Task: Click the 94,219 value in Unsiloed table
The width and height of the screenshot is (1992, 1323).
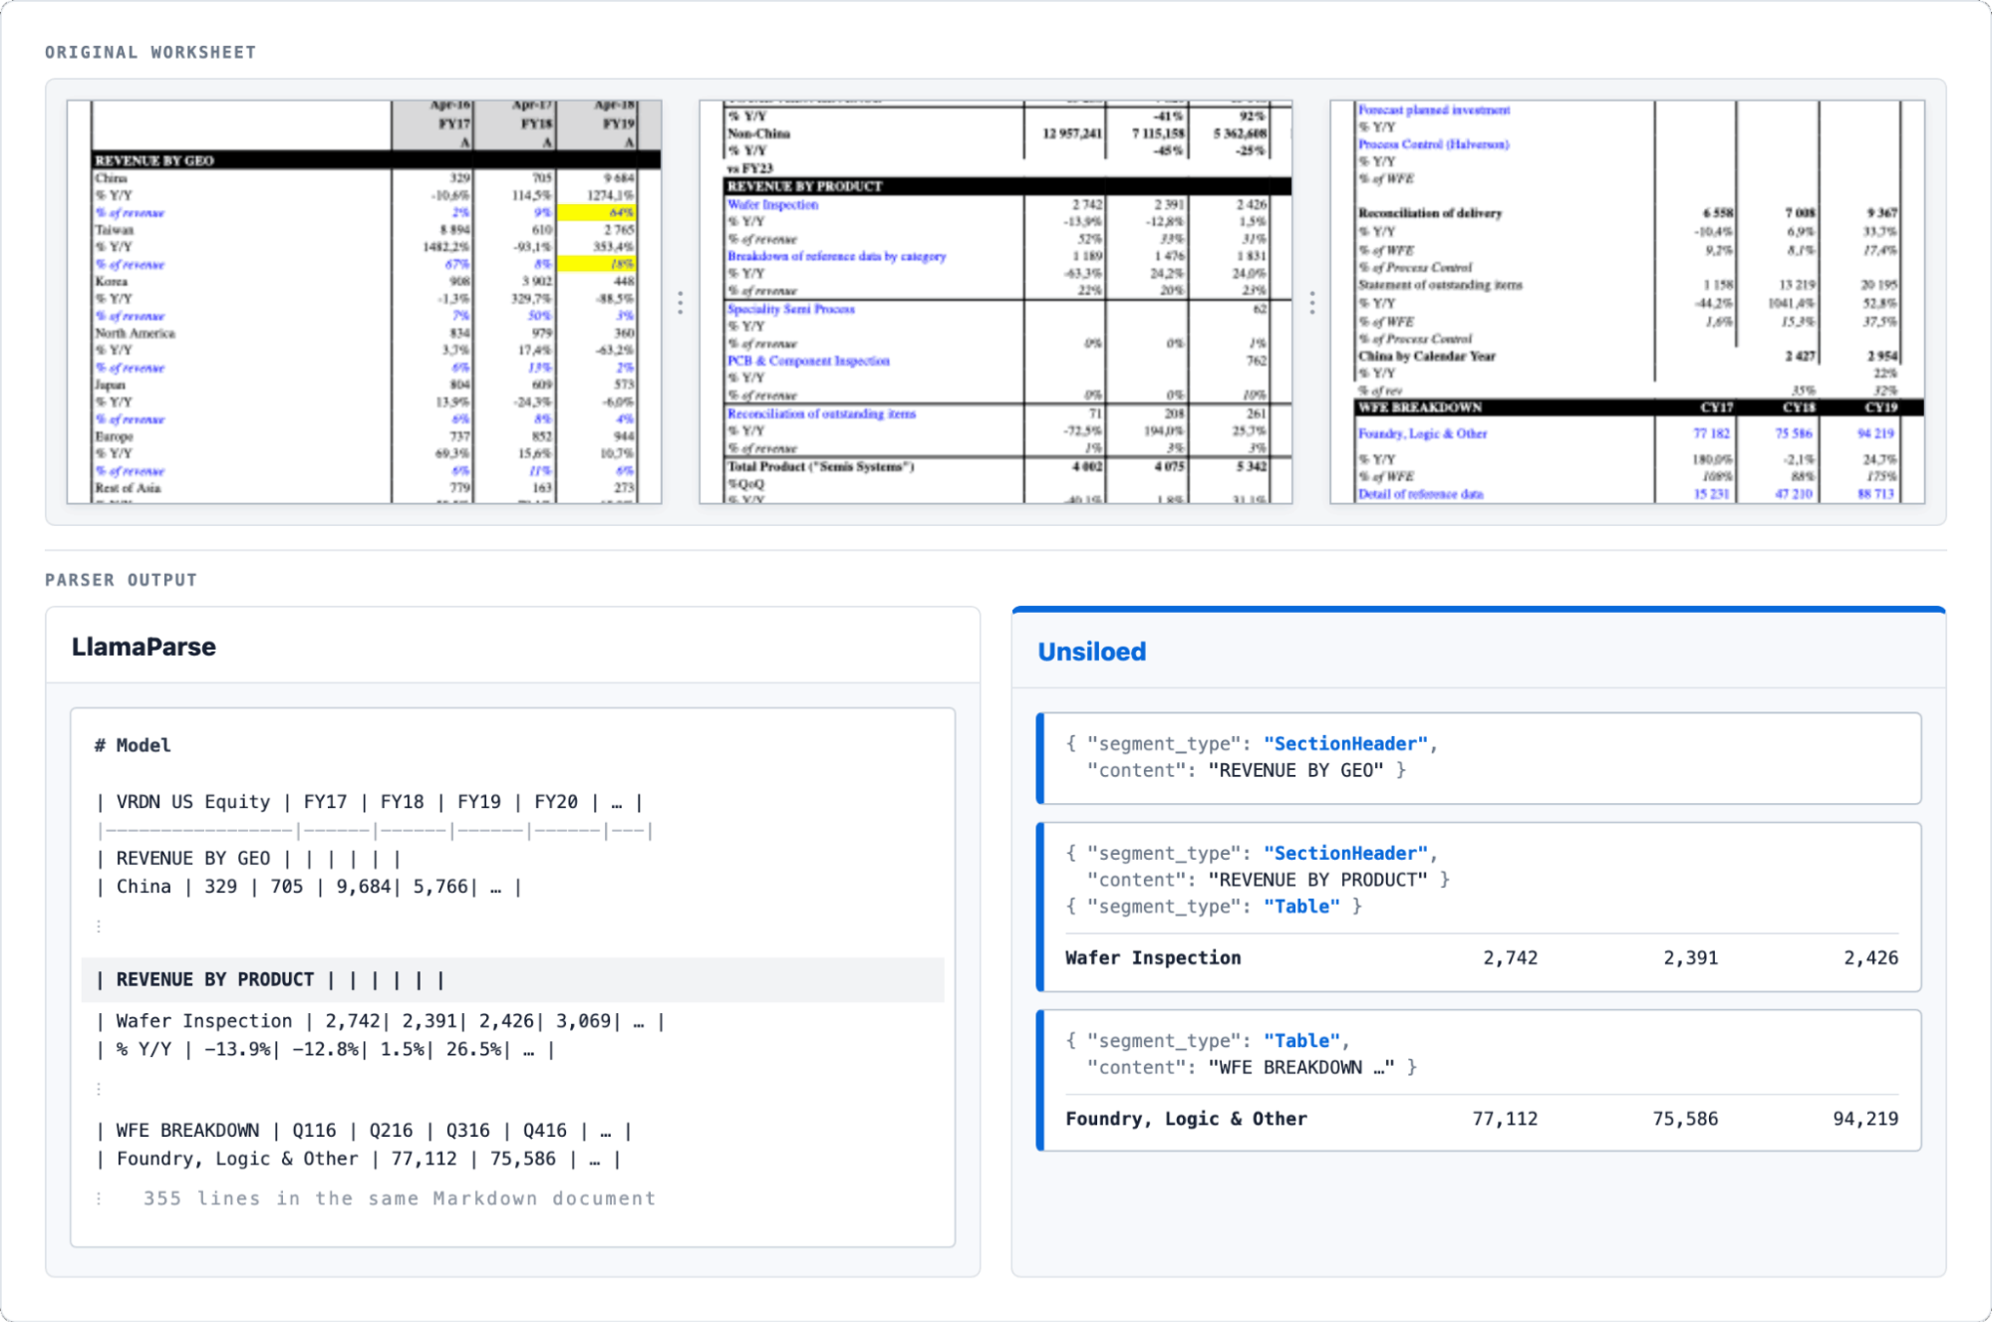Action: pyautogui.click(x=1865, y=1120)
